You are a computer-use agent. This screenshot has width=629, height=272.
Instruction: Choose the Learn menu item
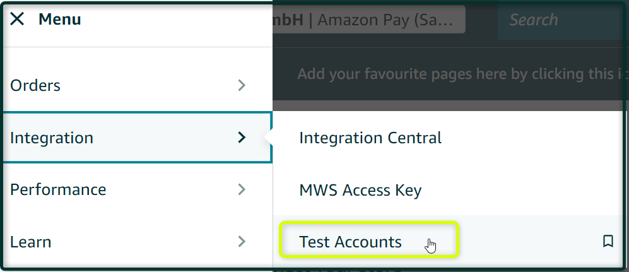click(138, 242)
